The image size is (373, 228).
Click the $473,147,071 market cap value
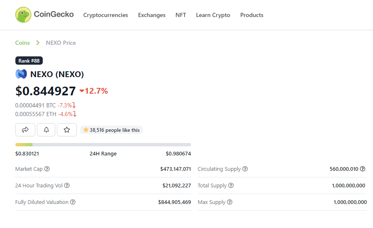pyautogui.click(x=176, y=169)
